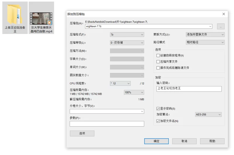Uncheck the 显示密码 checkbox

coord(158,108)
